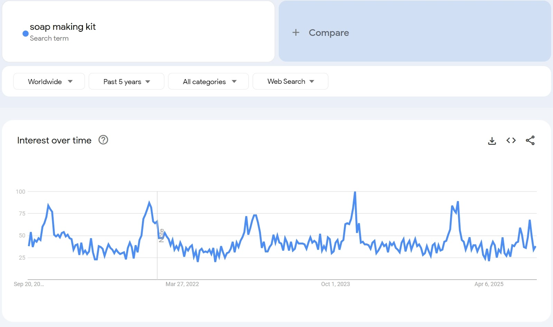Click the Mar 27, 2022 axis label
Viewport: 553px width, 327px height.
coord(182,284)
